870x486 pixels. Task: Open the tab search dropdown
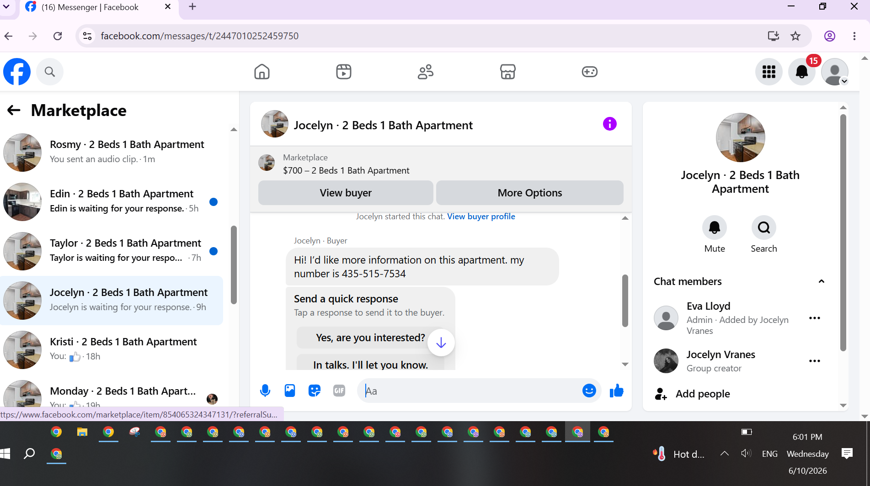tap(7, 7)
